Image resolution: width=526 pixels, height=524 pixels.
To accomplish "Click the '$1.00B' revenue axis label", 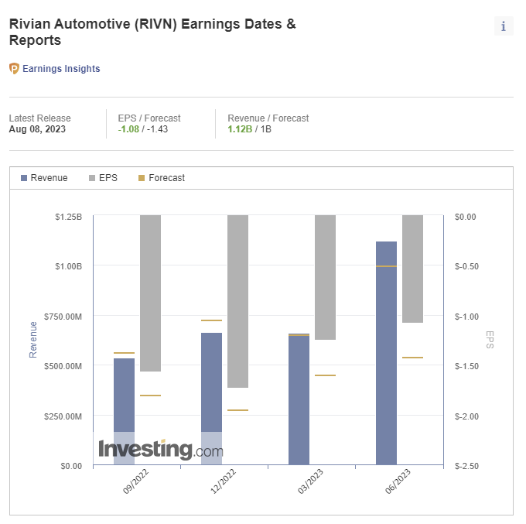I will click(x=68, y=266).
